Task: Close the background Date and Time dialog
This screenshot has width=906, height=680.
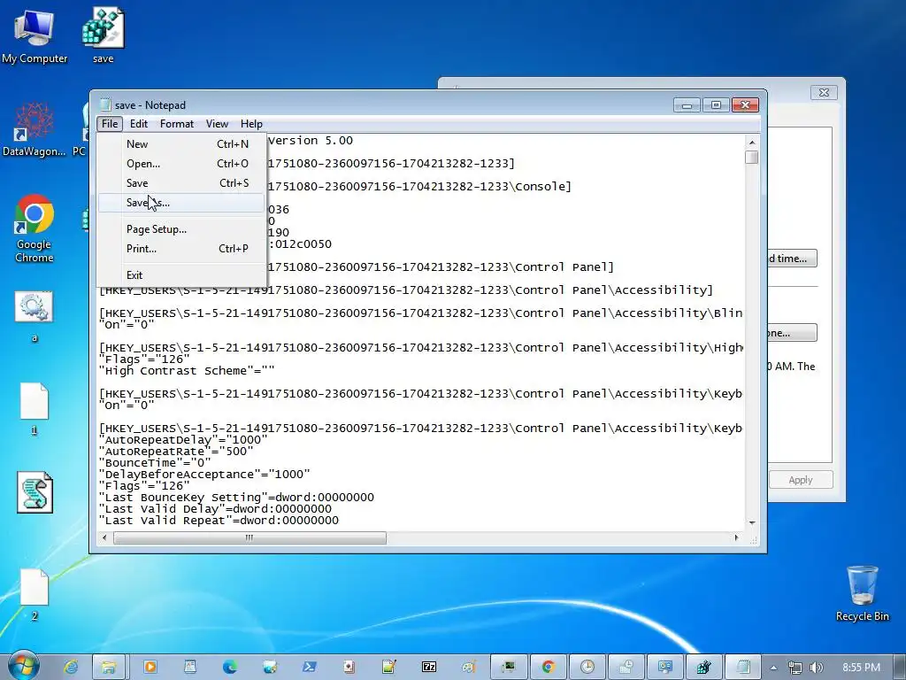Action: [824, 92]
